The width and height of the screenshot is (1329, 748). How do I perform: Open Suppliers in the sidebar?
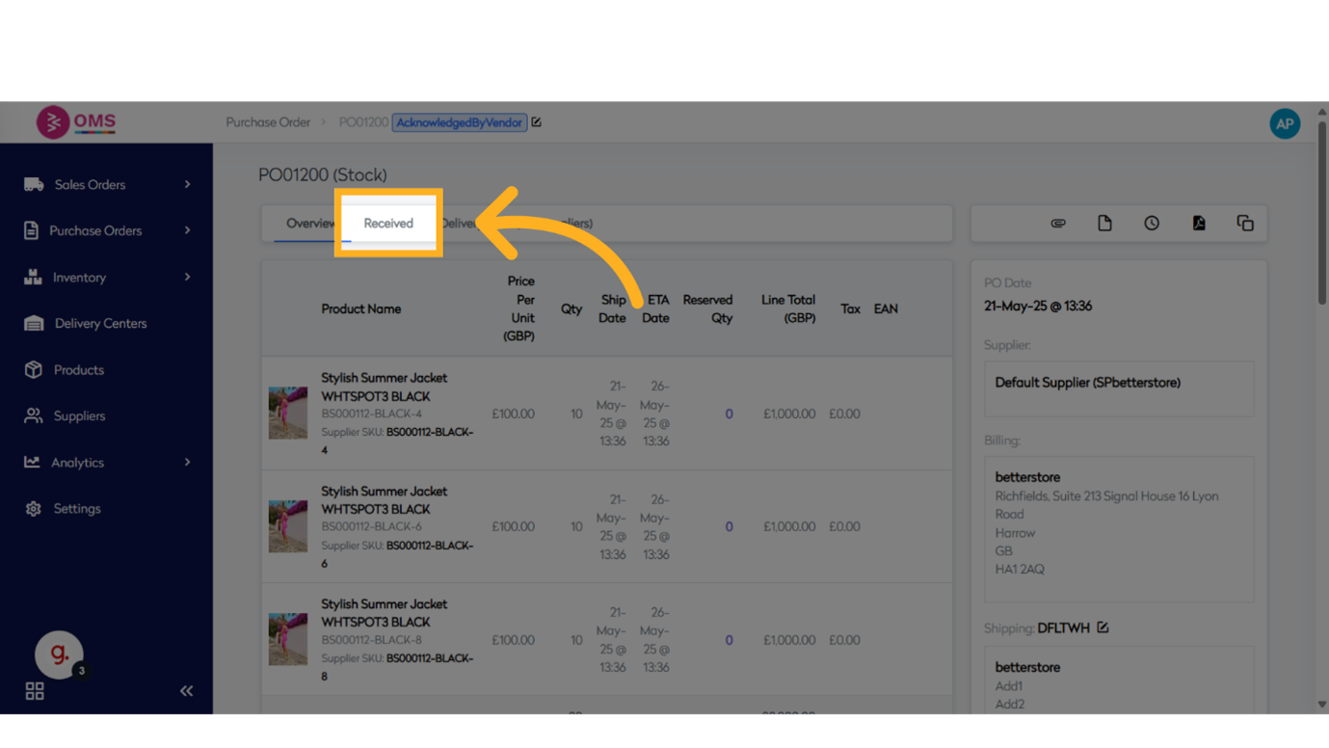click(x=79, y=415)
